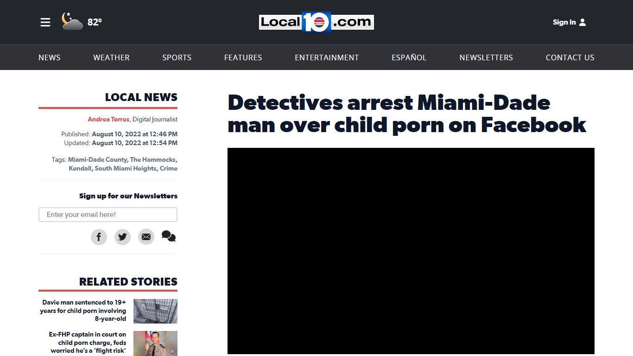Open Ex-FHP captain related story

(x=88, y=343)
